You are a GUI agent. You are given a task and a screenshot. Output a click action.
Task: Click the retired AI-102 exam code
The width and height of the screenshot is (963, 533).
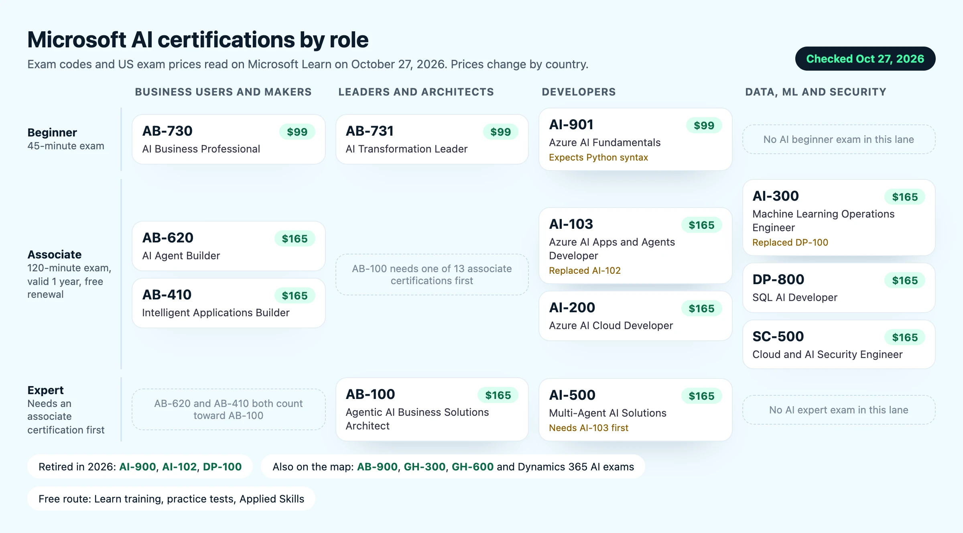[x=179, y=467]
